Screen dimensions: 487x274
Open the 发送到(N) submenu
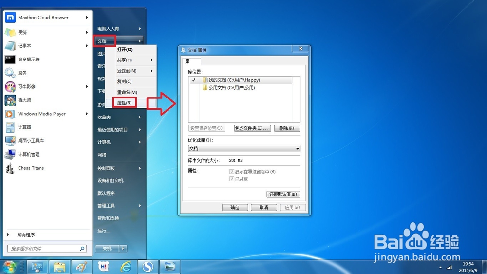point(131,71)
